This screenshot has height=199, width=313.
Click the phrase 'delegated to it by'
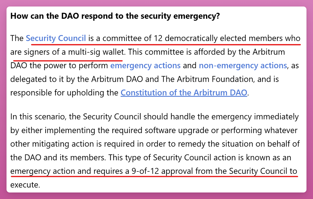[42, 79]
